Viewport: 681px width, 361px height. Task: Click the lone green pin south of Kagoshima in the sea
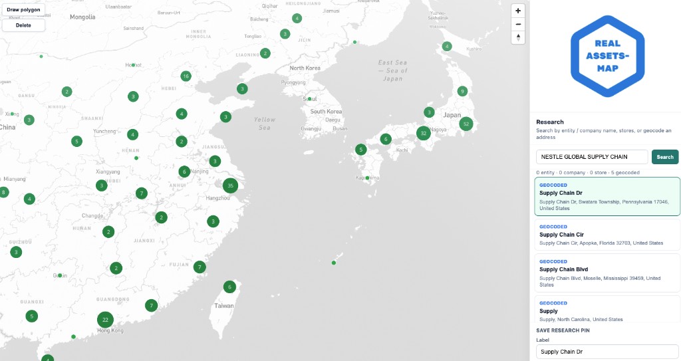[x=334, y=263]
